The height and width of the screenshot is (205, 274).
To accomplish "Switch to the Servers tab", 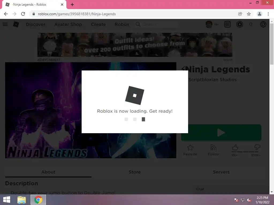I will pos(221,172).
